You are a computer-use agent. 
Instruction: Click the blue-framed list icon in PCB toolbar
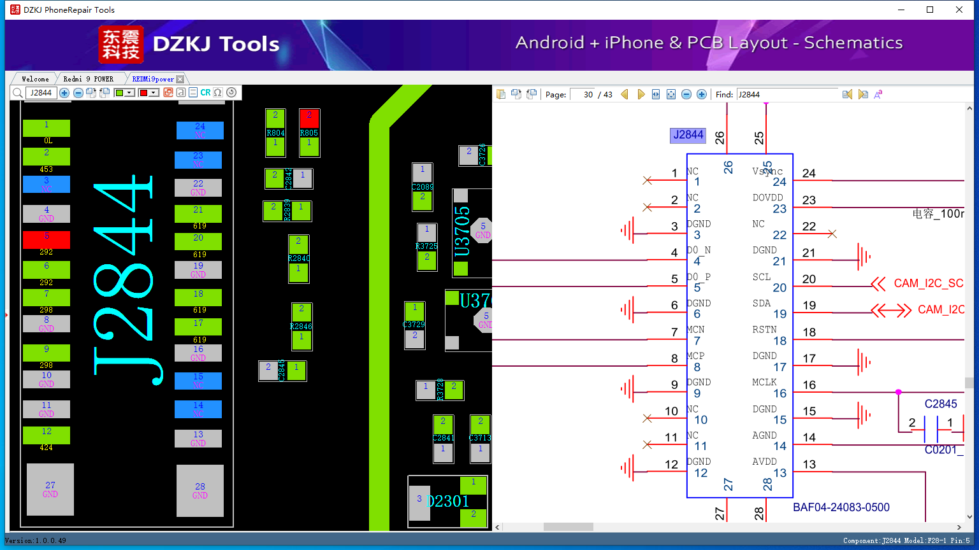[193, 93]
